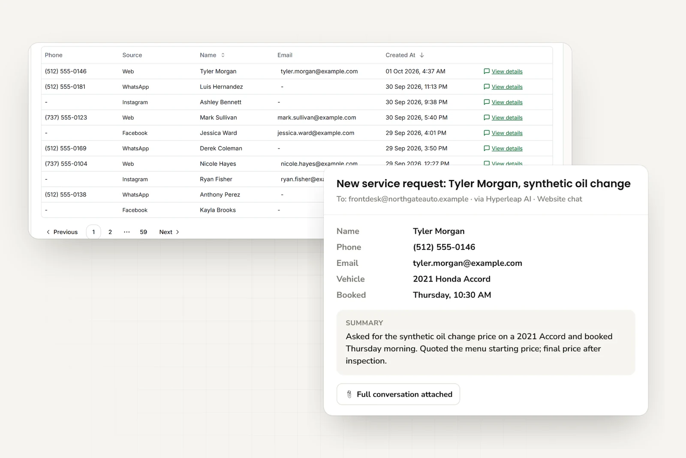Click the Name column sort icon
This screenshot has height=458, width=686.
click(x=223, y=55)
